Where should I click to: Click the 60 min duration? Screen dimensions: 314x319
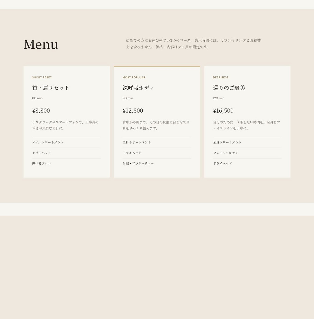pos(37,98)
